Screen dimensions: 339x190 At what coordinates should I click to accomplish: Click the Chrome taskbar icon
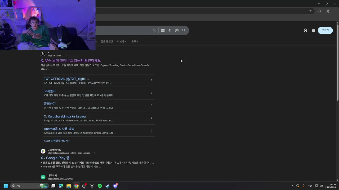click(76, 186)
